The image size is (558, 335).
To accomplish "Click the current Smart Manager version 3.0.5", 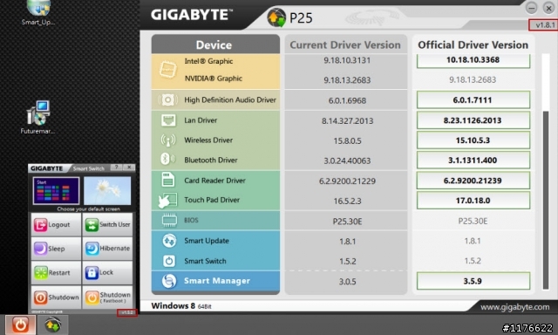I will coord(347,282).
